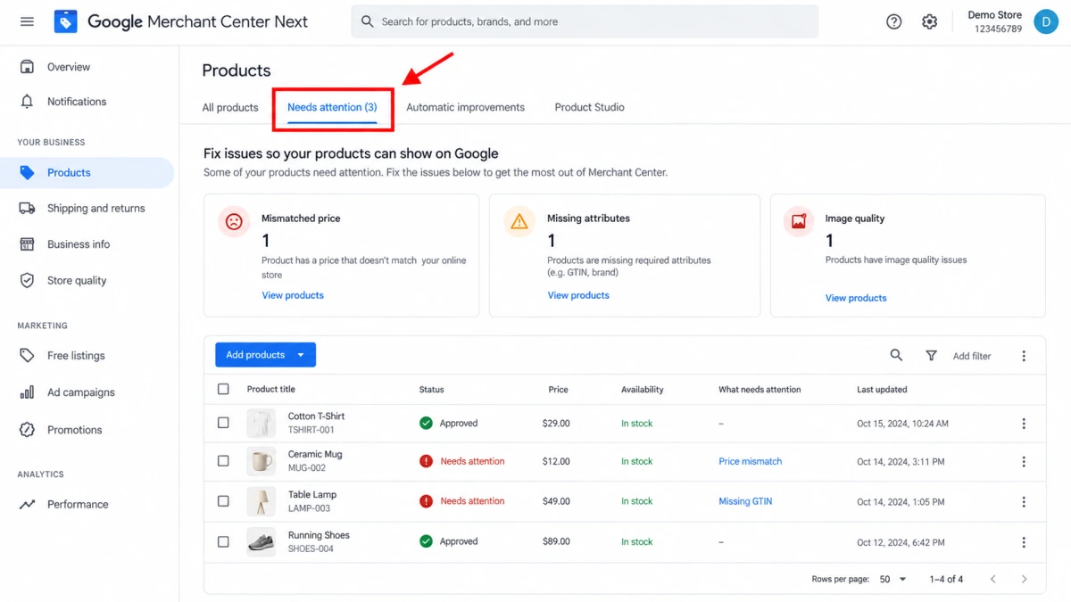View products with image quality issues
Viewport: 1071px width, 602px height.
[856, 298]
